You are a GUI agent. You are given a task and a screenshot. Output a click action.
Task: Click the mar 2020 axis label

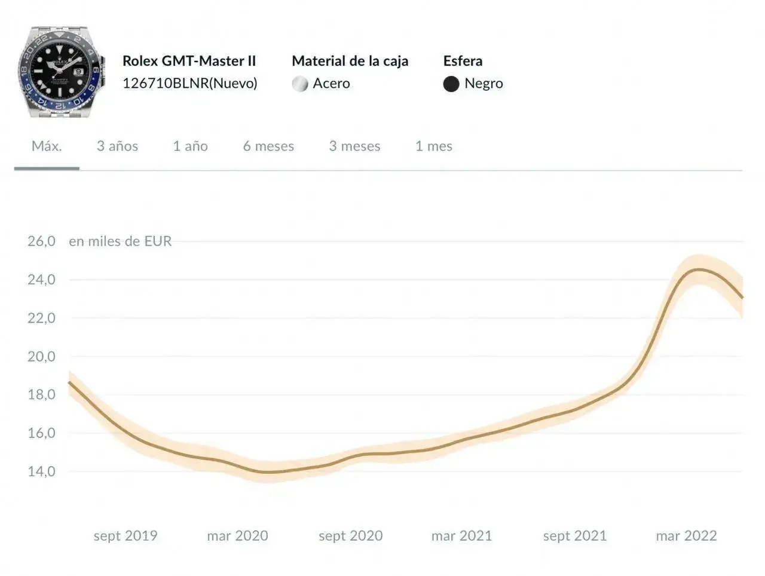tap(237, 536)
